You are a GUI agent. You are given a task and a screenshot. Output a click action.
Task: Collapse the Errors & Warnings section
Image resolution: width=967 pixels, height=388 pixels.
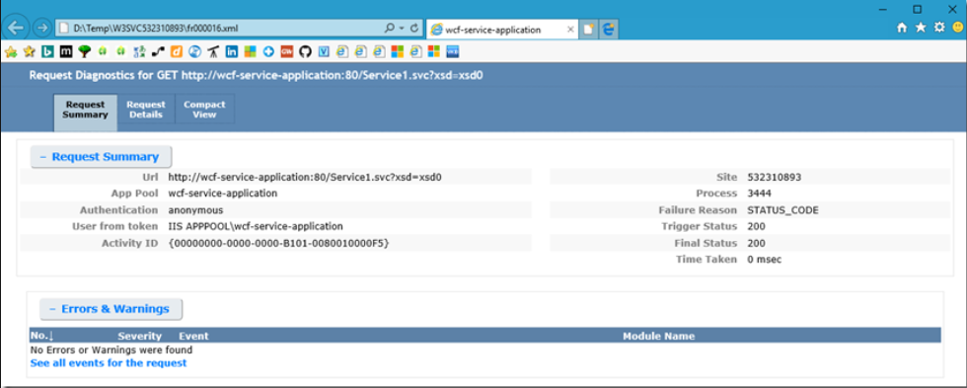111,309
